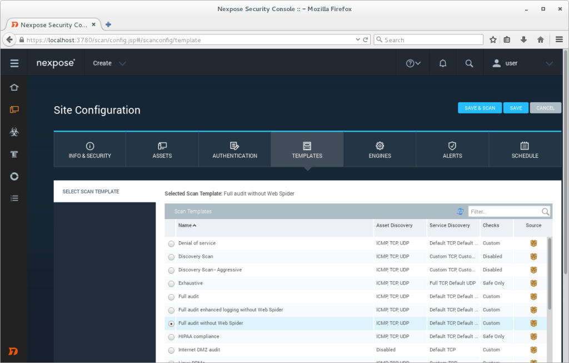Choose the Discovery Scan template radio button
Viewport: 569px width, 363px height.
(171, 256)
